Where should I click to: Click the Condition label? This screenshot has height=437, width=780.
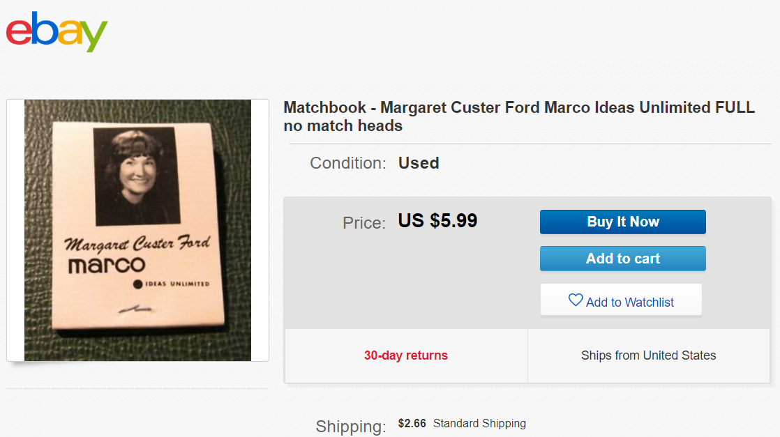[347, 163]
